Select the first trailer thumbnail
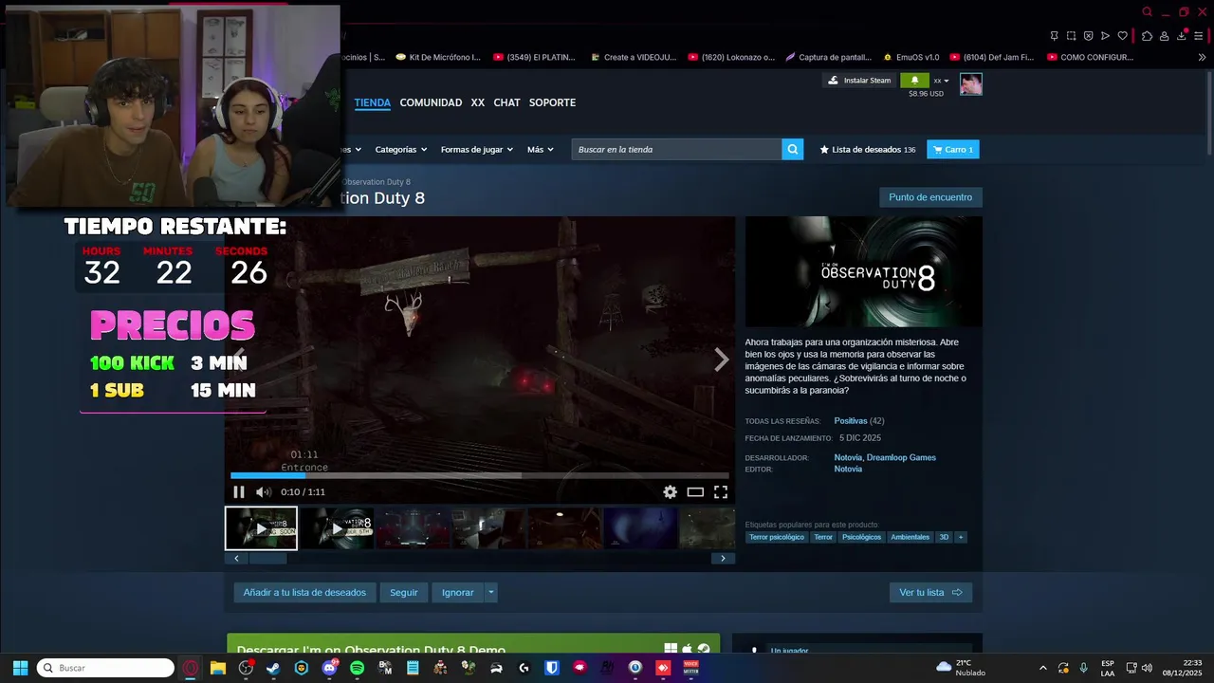The image size is (1214, 683). click(261, 528)
